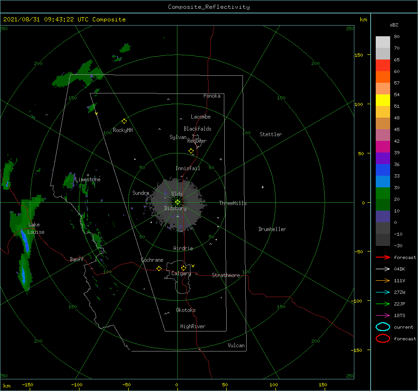Click the Lacombe city label
This screenshot has height=391, width=418.
[x=201, y=117]
